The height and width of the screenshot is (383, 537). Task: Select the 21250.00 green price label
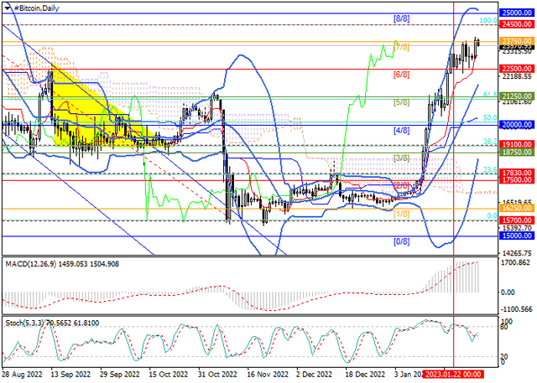[517, 96]
